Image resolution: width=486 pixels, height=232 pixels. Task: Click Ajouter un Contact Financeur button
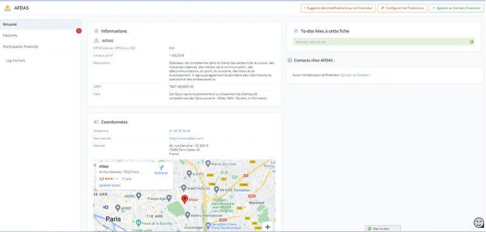click(x=456, y=8)
